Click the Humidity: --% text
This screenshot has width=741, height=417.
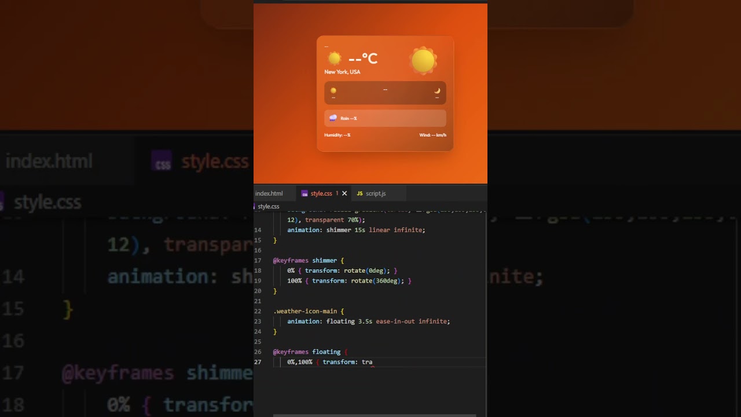click(x=338, y=135)
